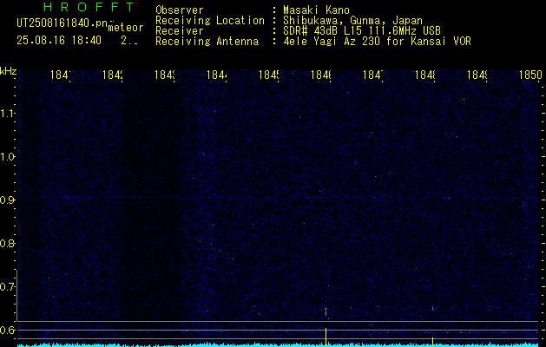Click the 1850 time axis label
Viewport: 546px width, 347px height.
pos(530,75)
